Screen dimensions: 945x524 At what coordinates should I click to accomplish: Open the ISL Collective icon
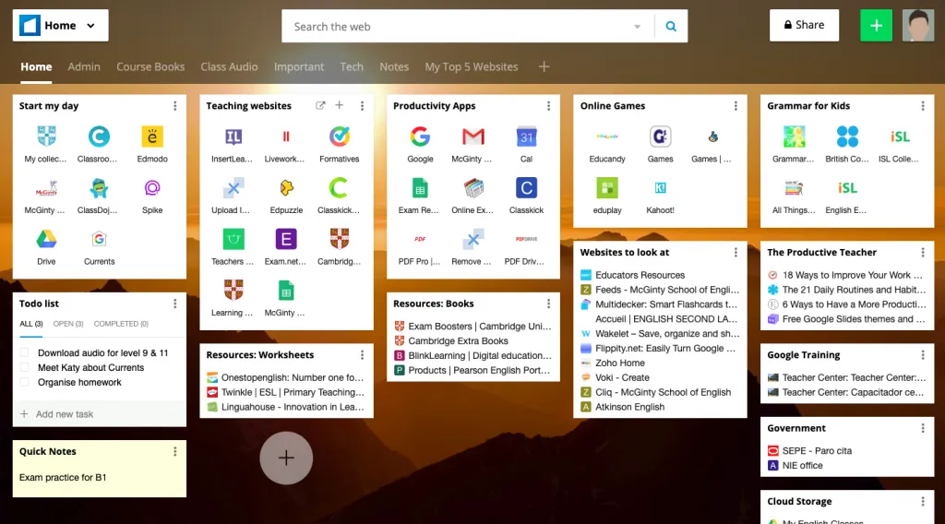pyautogui.click(x=900, y=137)
